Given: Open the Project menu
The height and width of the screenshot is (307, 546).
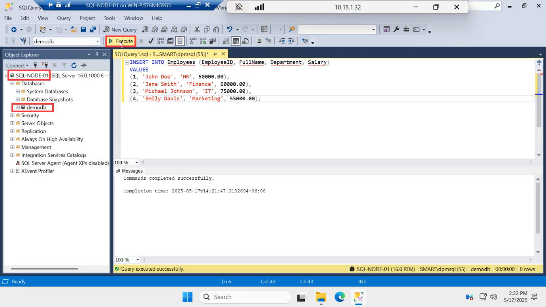Looking at the screenshot, I should click(x=87, y=18).
